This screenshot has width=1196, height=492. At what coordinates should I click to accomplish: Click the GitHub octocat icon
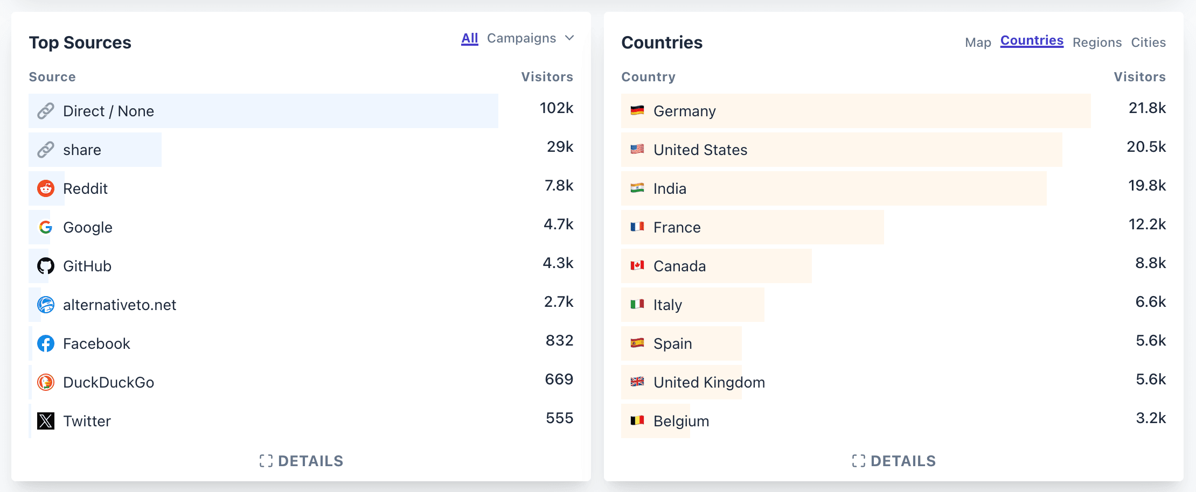(x=46, y=266)
